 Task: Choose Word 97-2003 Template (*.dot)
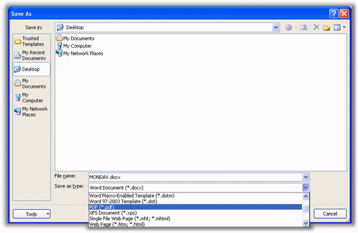pyautogui.click(x=195, y=201)
